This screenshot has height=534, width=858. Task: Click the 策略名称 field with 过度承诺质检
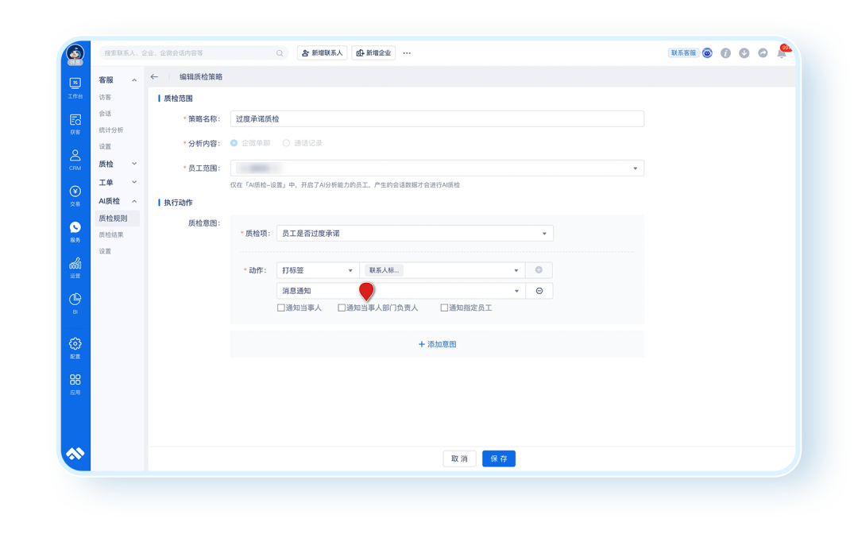(x=437, y=118)
